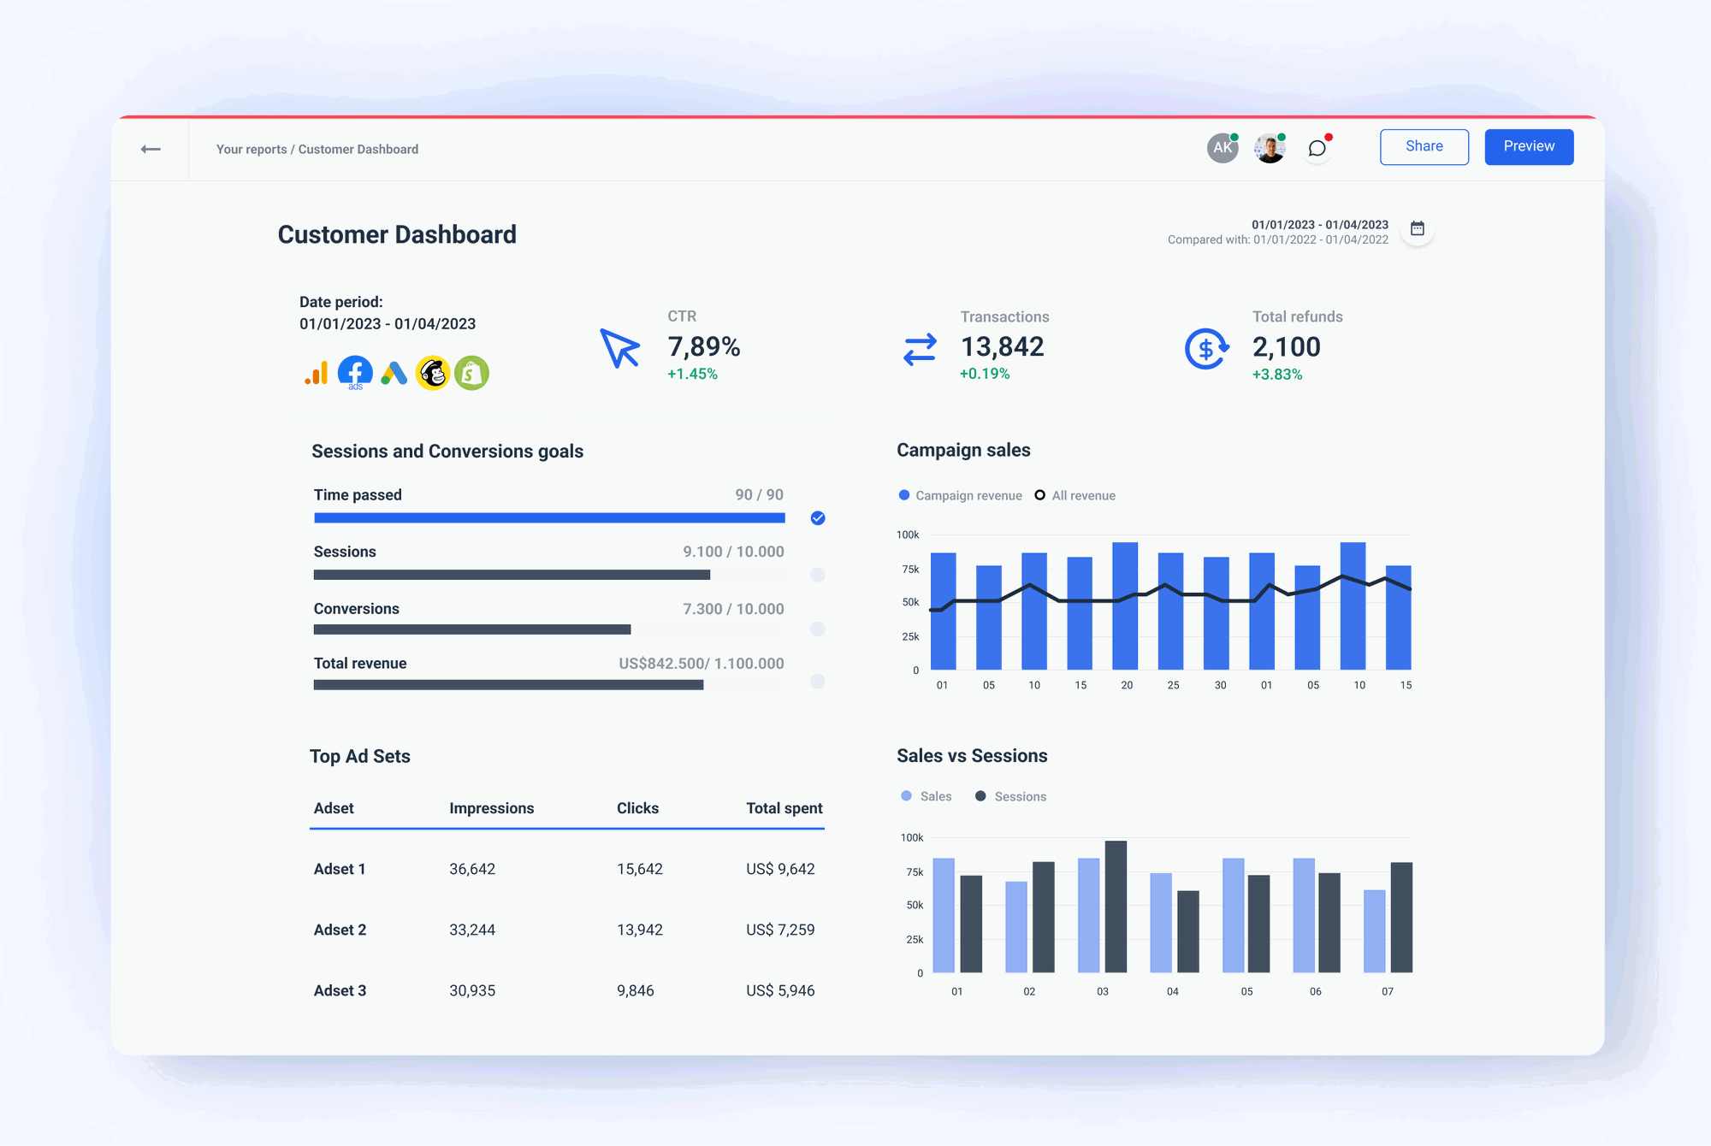Click the Transactions arrows icon

coord(918,348)
